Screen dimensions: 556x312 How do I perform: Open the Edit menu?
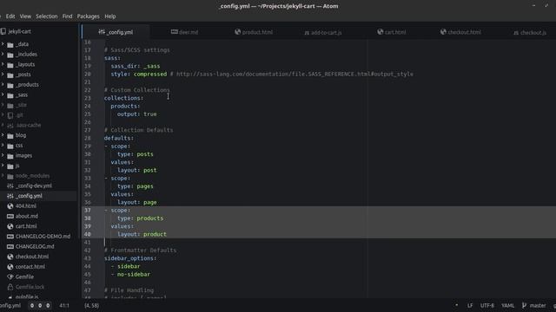tap(10, 16)
